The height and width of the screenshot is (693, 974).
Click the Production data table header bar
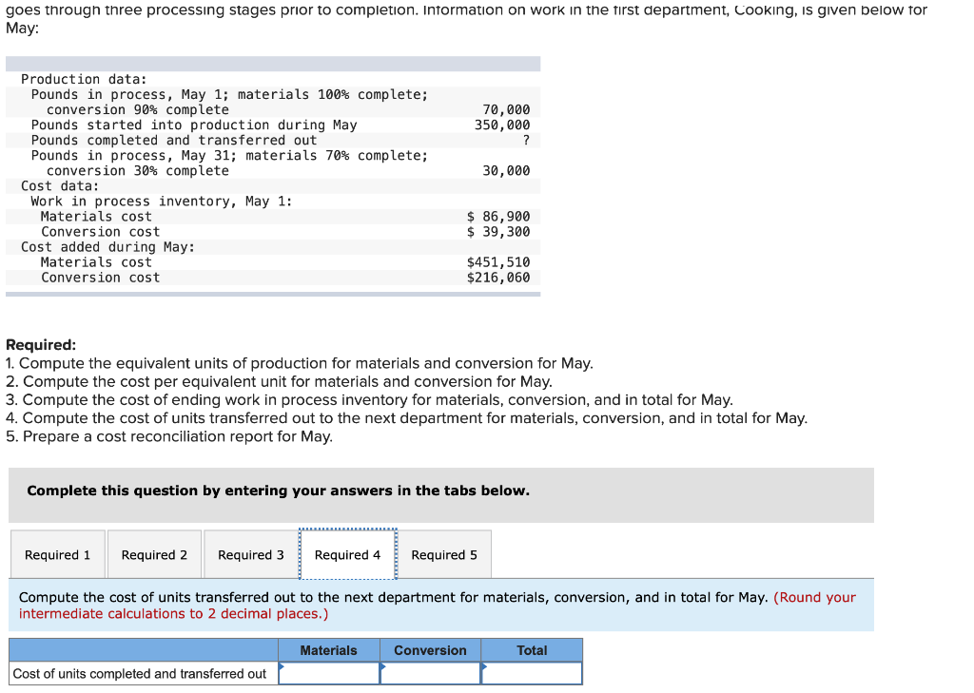click(273, 63)
